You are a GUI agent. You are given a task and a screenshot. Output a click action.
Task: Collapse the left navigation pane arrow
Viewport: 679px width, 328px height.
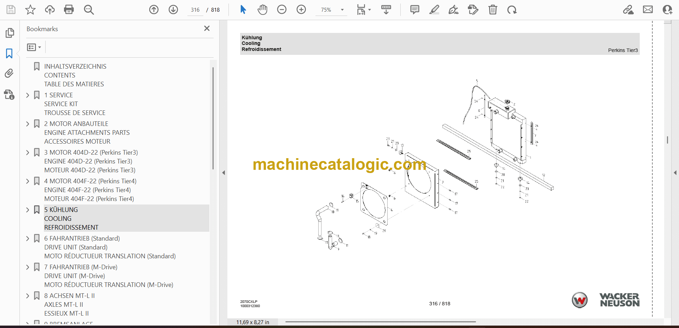click(x=224, y=173)
